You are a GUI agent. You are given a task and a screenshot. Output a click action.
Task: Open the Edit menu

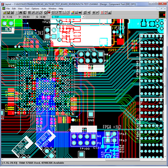[x=14, y=9]
